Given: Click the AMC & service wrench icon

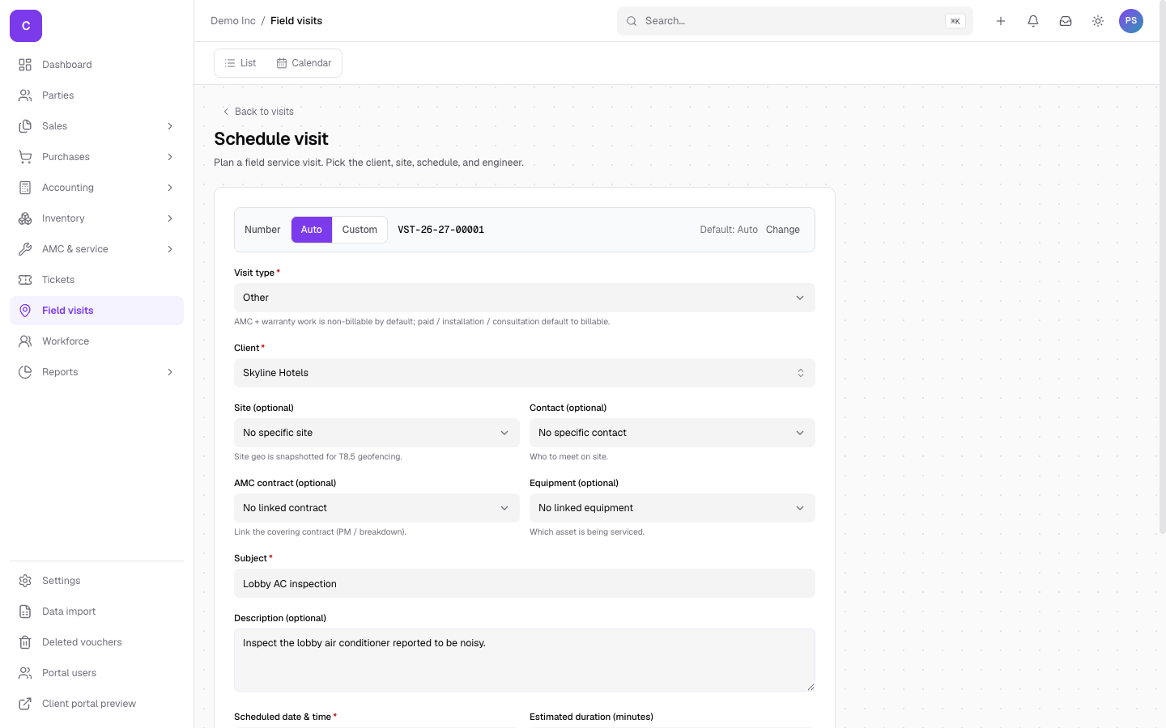Looking at the screenshot, I should (x=25, y=249).
